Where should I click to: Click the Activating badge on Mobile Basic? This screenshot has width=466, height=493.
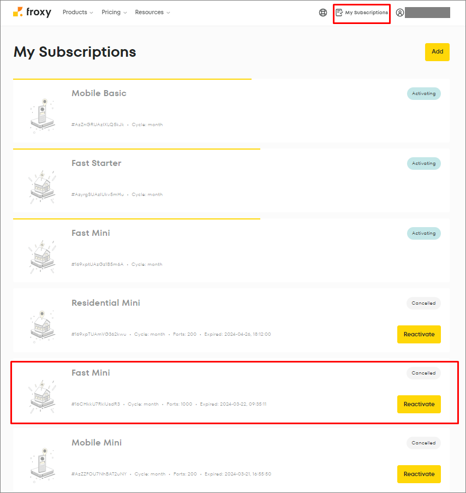click(x=424, y=93)
